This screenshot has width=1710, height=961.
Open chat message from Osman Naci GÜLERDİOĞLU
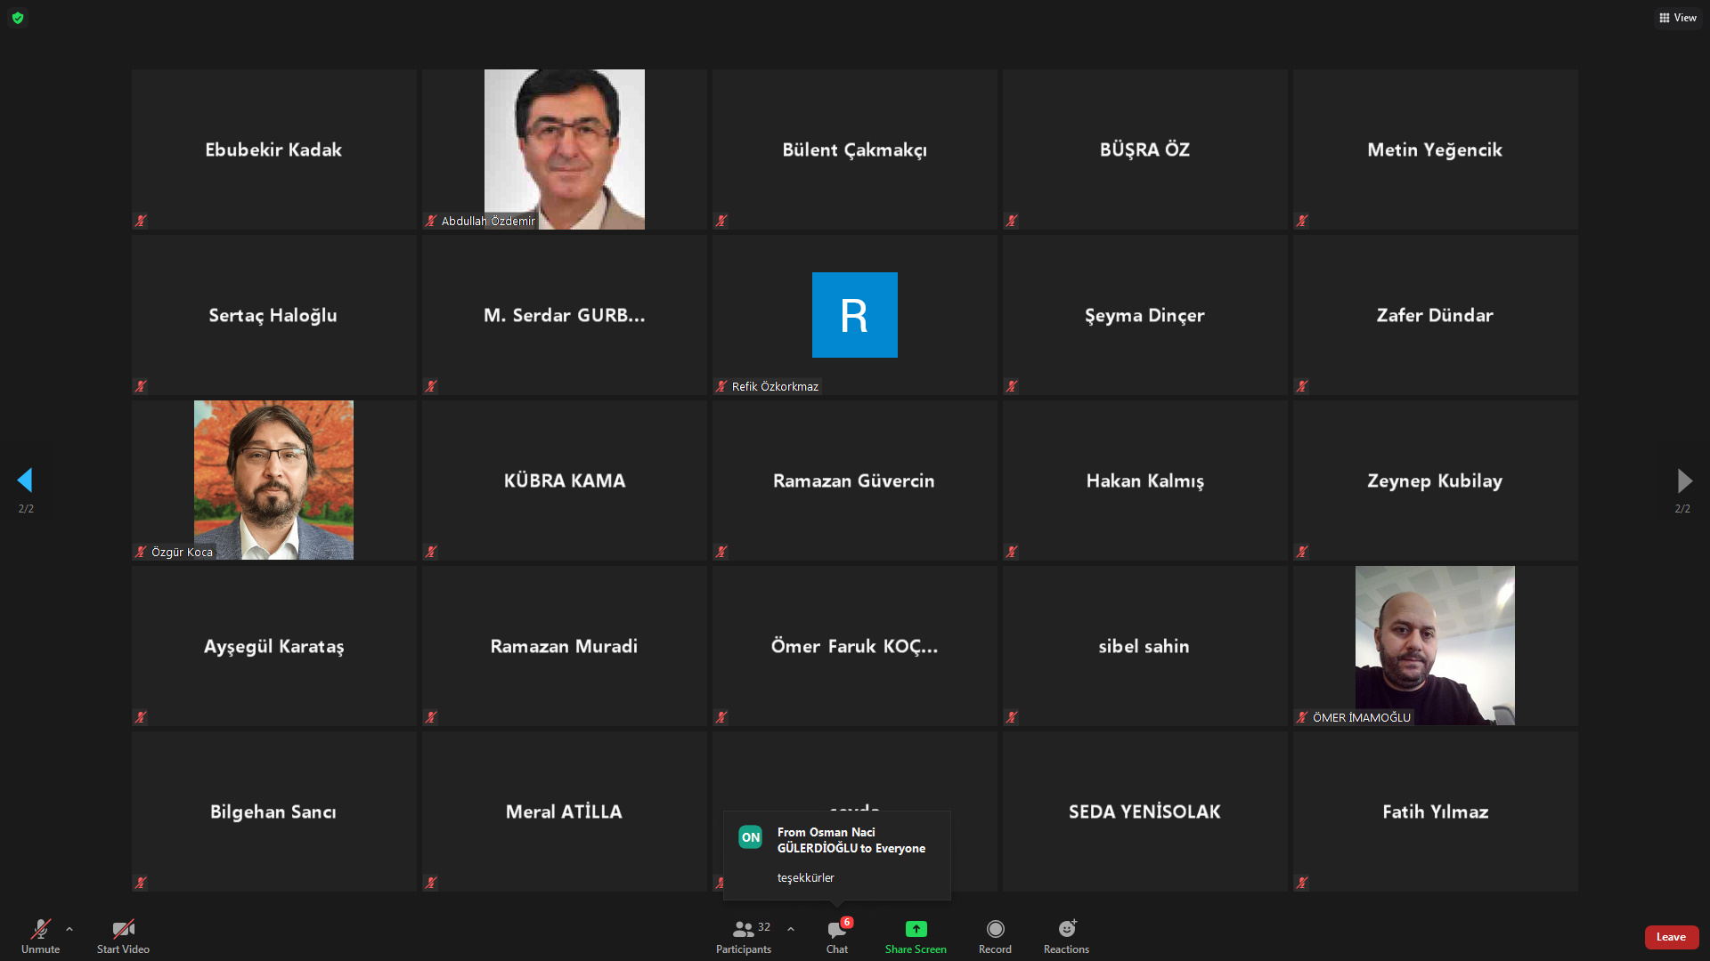[836, 854]
